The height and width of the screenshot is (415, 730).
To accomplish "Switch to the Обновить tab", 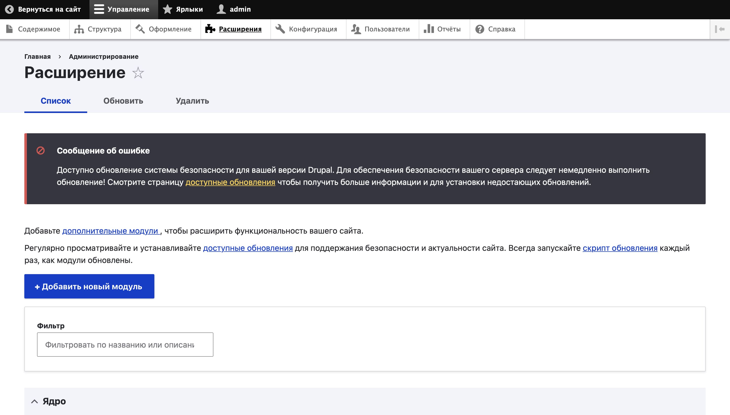I will tap(123, 101).
